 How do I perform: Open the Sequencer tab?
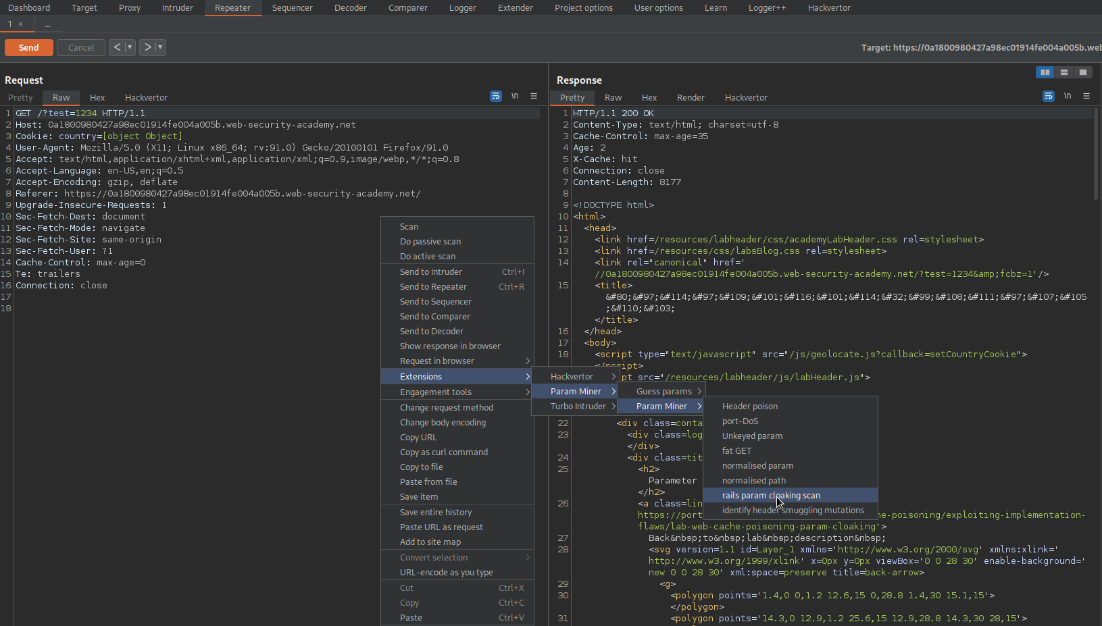[x=292, y=8]
